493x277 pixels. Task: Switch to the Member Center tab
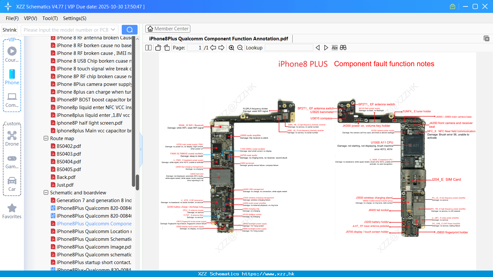pyautogui.click(x=168, y=29)
